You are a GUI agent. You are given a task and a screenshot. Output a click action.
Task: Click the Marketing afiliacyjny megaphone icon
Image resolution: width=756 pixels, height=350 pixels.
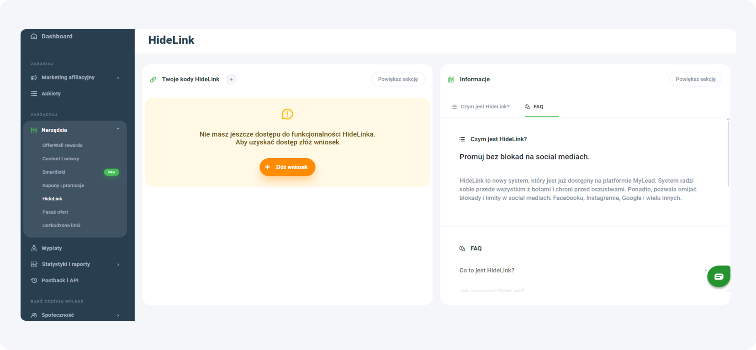(34, 78)
